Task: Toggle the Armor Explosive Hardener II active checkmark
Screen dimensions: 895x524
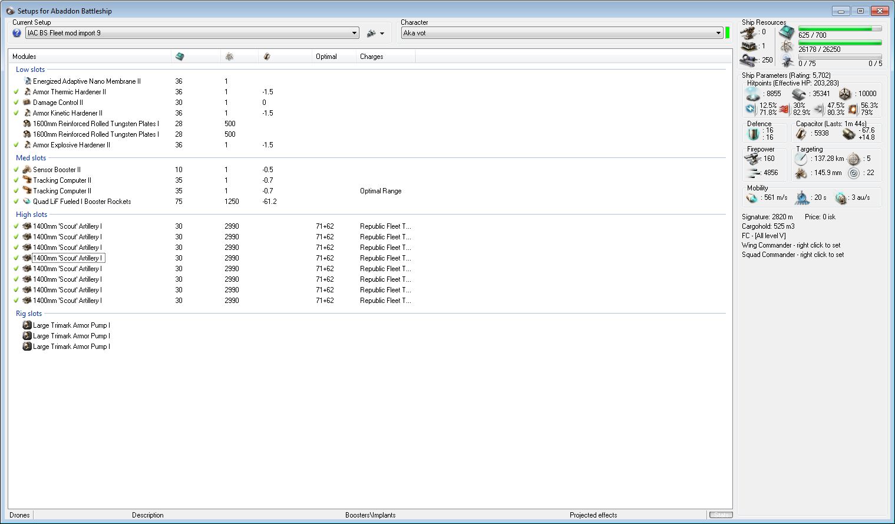Action: 16,145
